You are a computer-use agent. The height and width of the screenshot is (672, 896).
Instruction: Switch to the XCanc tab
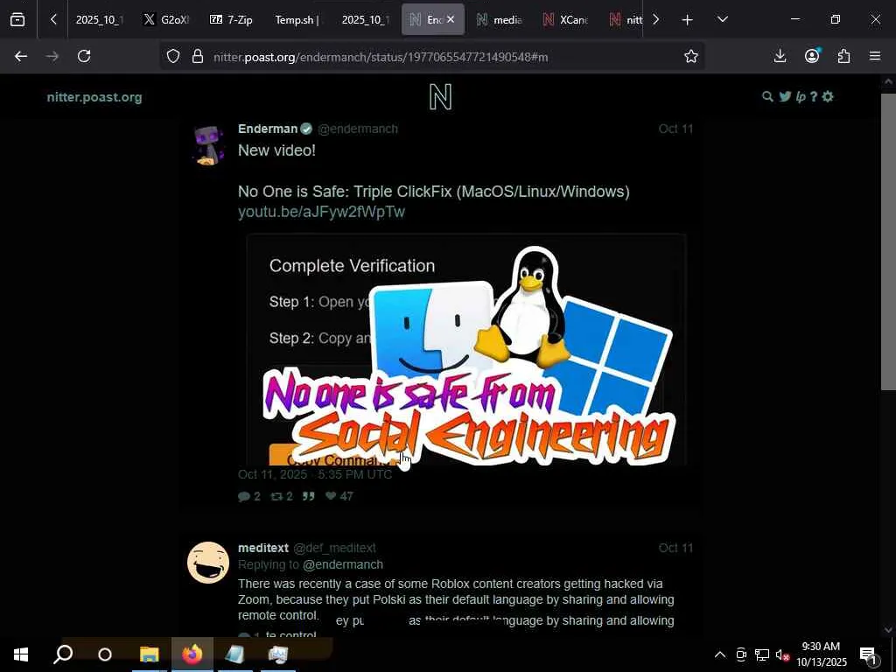564,19
